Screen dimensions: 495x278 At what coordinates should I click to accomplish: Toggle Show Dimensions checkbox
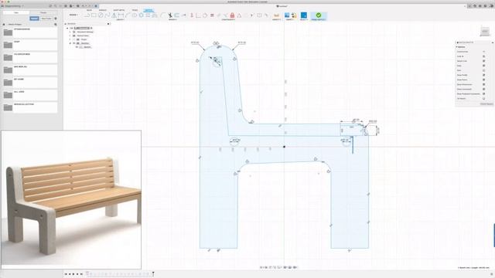click(483, 84)
